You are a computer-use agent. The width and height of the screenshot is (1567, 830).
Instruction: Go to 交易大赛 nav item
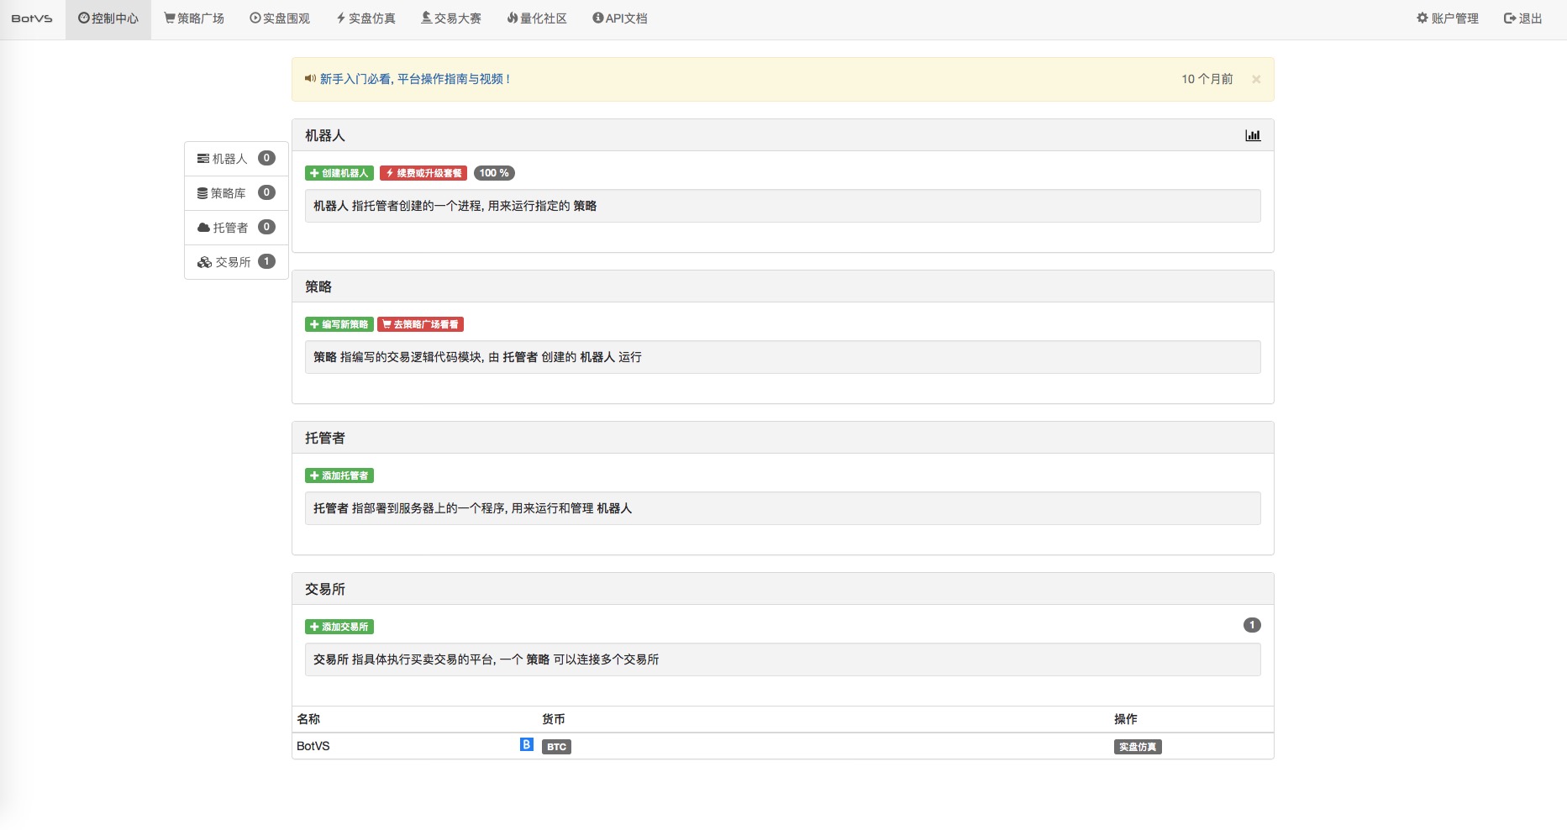tap(451, 18)
